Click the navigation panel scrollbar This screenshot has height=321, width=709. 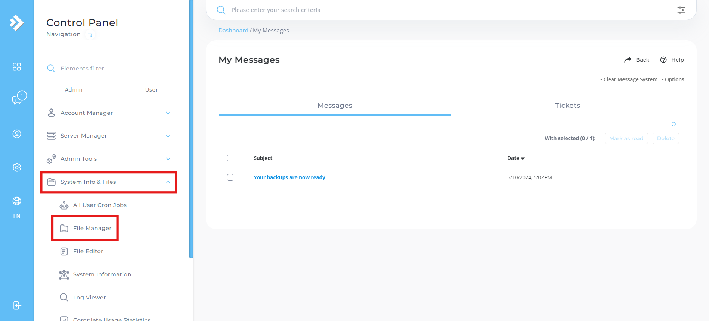[191, 129]
